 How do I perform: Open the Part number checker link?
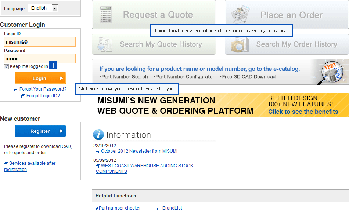click(120, 208)
